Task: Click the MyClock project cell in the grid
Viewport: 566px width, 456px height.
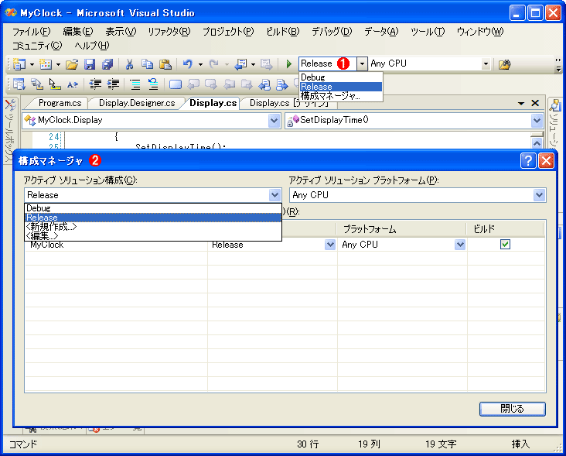Action: pos(116,245)
